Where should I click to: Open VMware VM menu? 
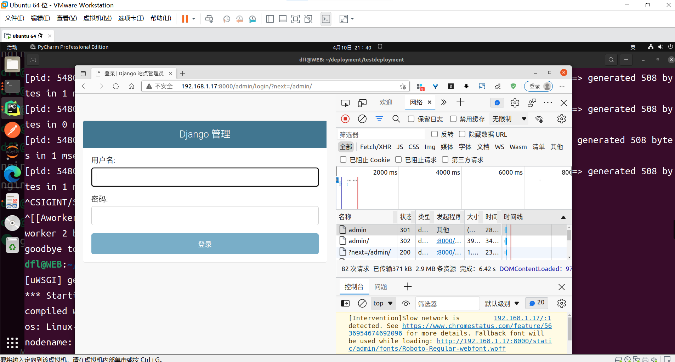click(x=98, y=18)
